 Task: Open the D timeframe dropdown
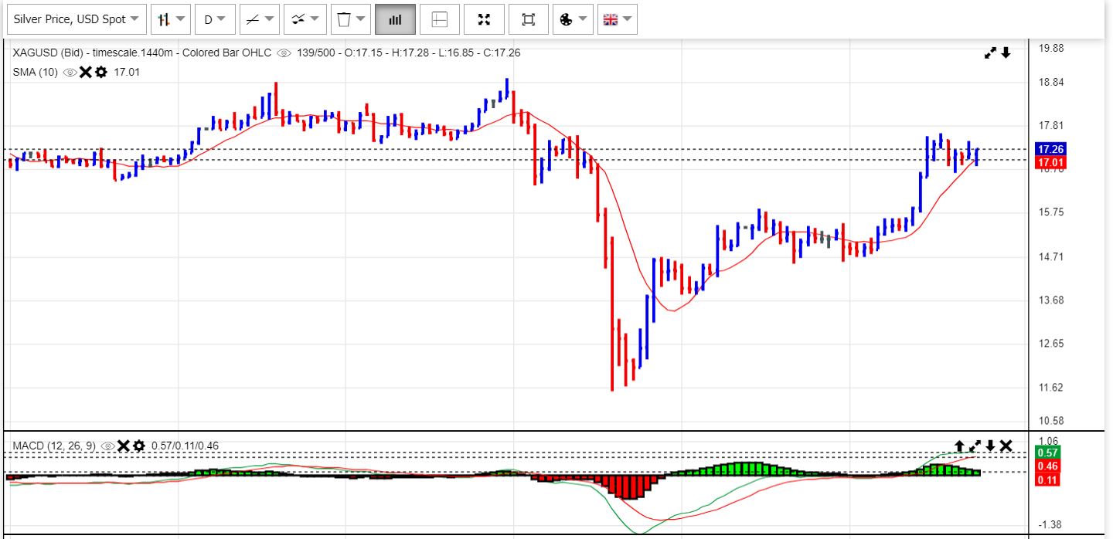pos(214,19)
